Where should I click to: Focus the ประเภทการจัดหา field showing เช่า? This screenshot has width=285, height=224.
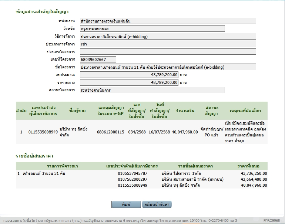(x=168, y=44)
